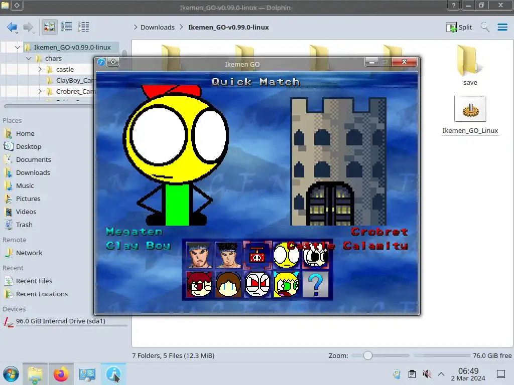514x385 pixels.
Task: Click the show desktop button
Action: 501,374
